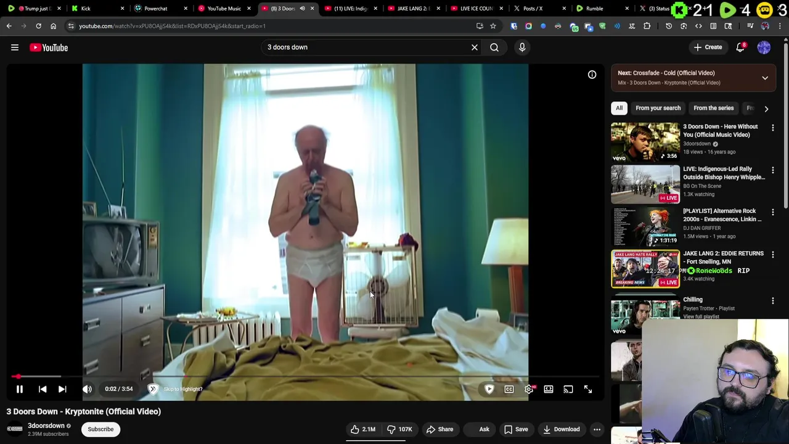Dislike the video (107K)

(x=399, y=429)
